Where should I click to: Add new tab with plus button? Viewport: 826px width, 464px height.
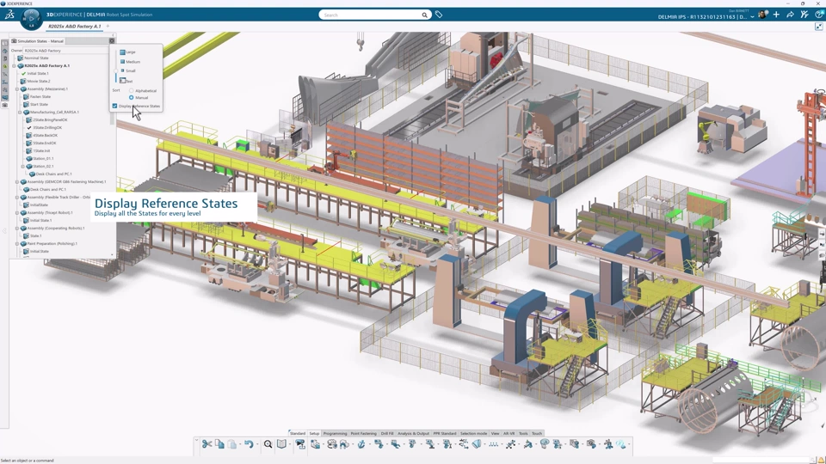[x=108, y=26]
